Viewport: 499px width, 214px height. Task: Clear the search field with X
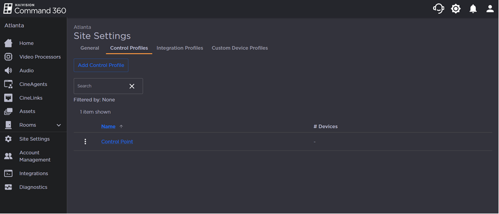coord(132,86)
